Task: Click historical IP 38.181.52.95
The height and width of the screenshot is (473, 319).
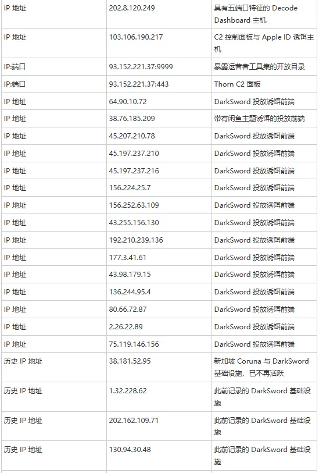Action: pos(130,361)
